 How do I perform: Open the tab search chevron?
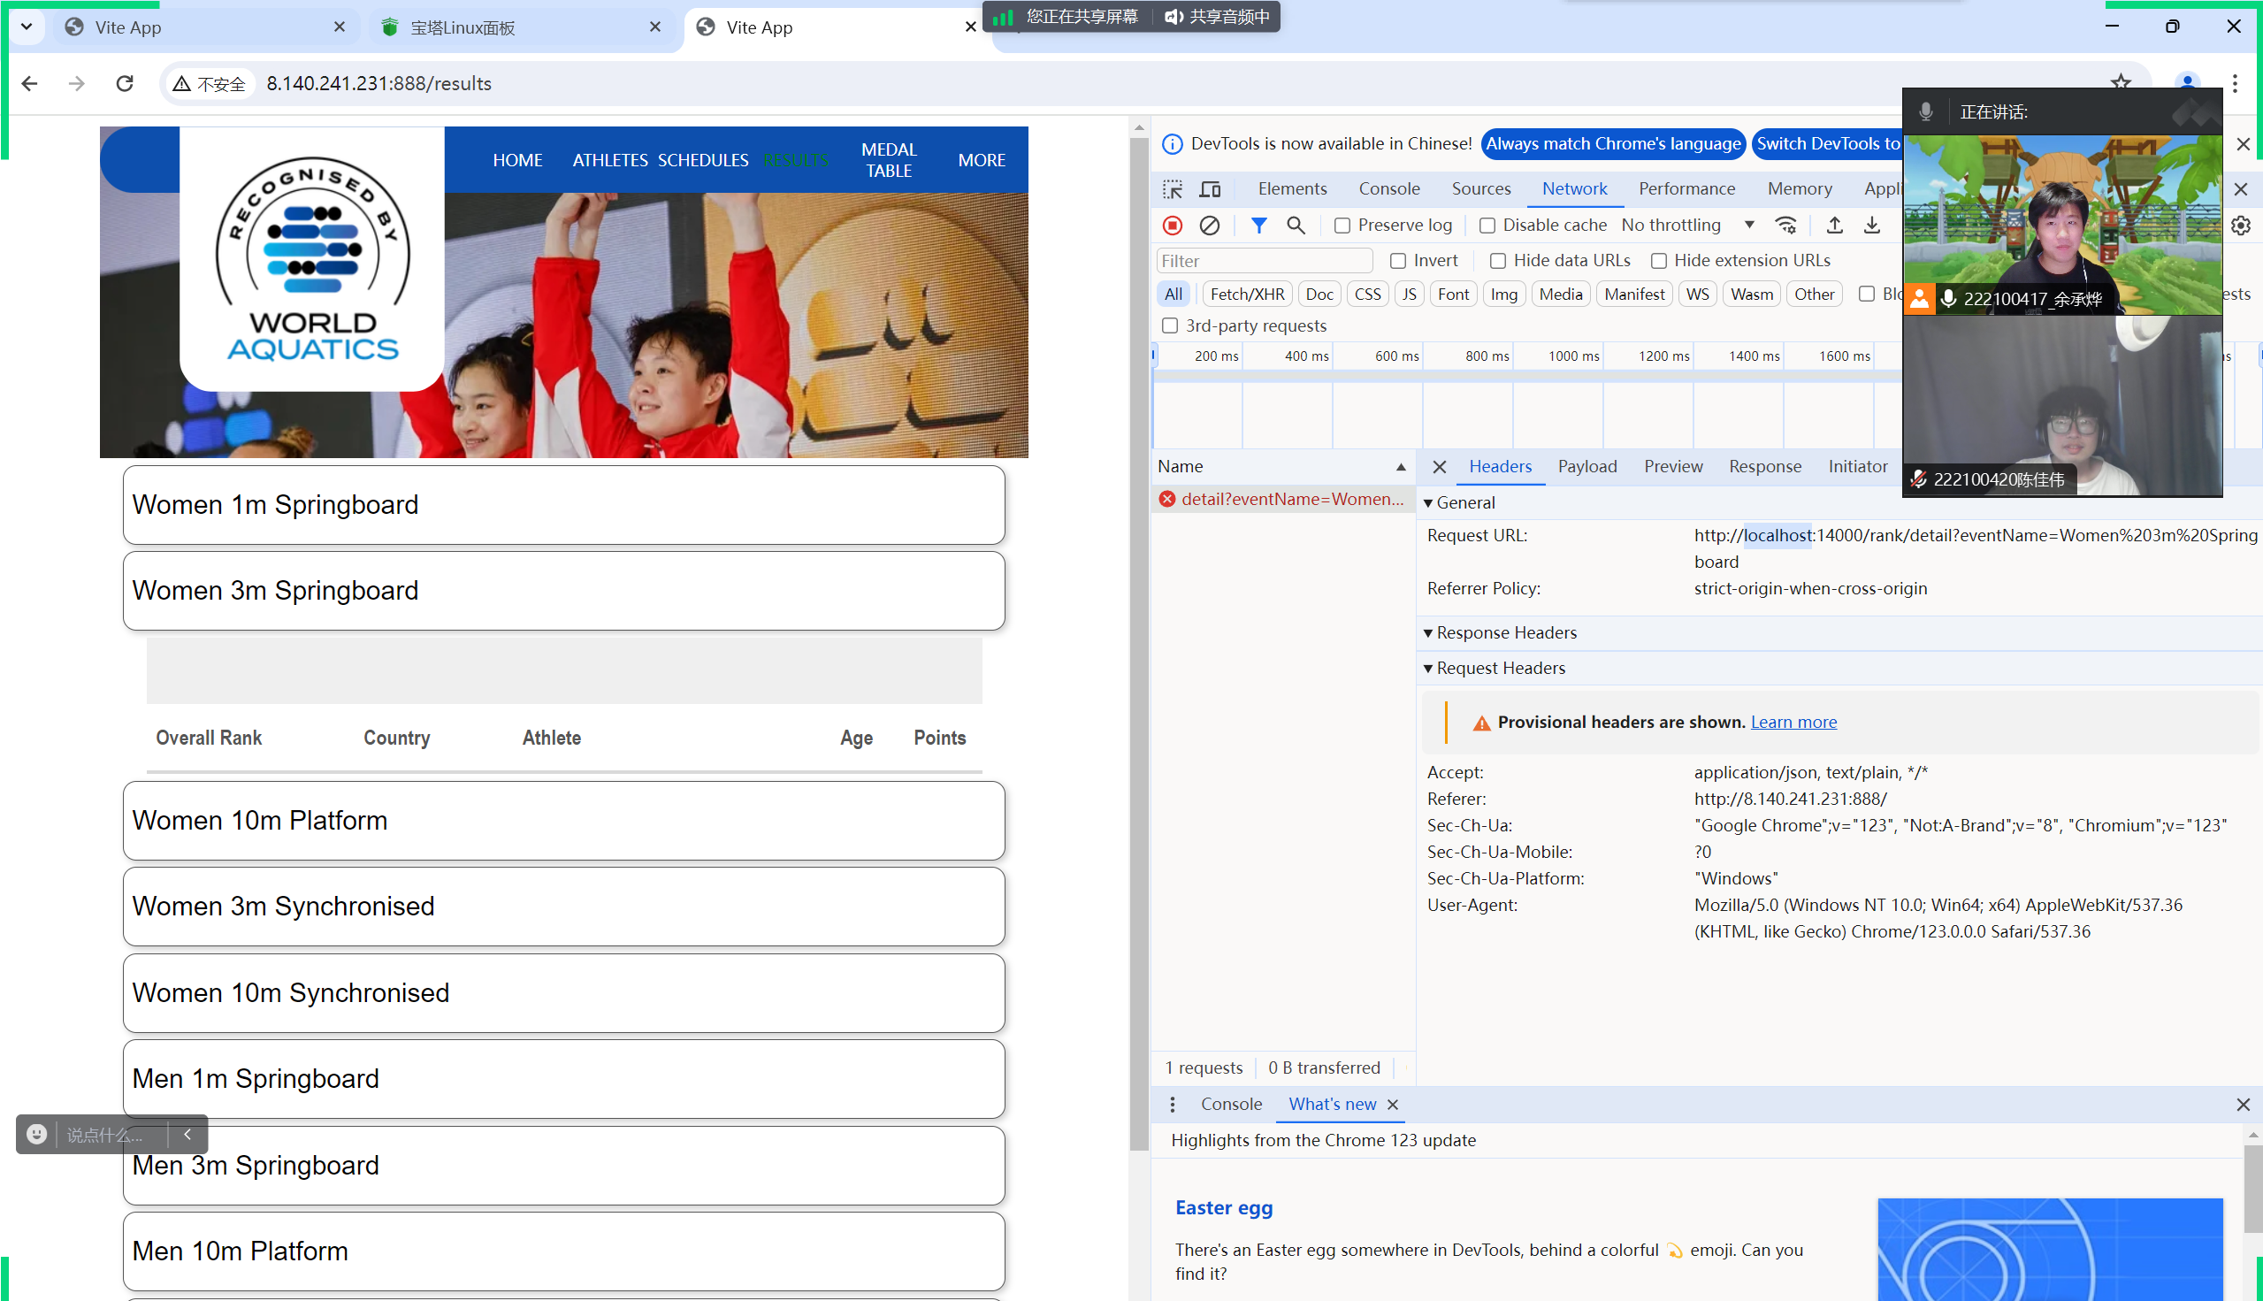point(27,27)
